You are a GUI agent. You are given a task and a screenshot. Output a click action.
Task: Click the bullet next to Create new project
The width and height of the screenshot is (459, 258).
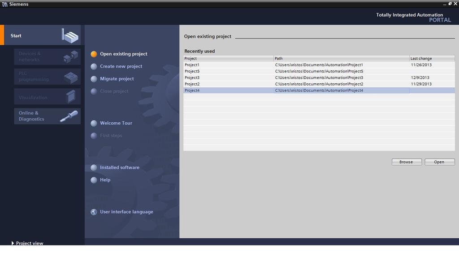pyautogui.click(x=94, y=67)
